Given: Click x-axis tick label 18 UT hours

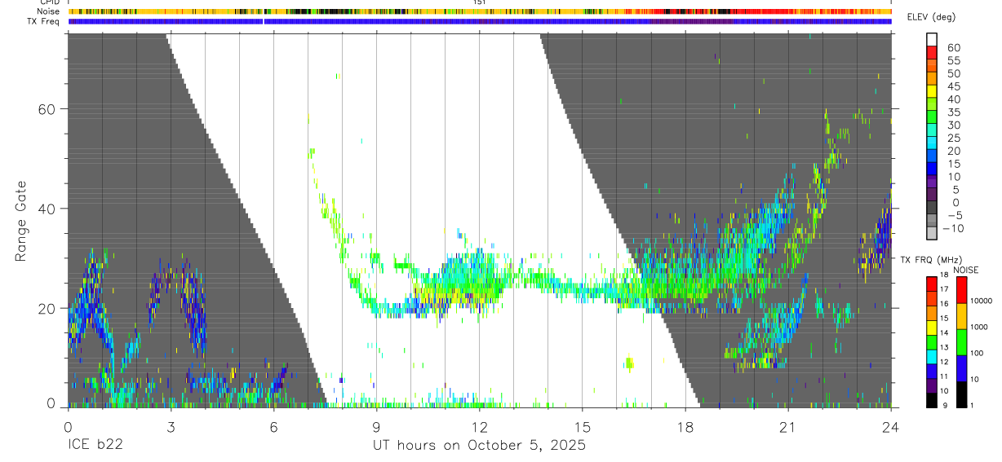Looking at the screenshot, I should pos(685,426).
